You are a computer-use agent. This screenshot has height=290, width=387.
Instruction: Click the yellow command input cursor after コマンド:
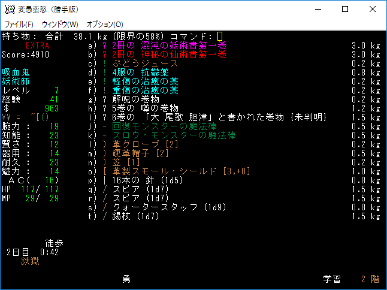click(220, 37)
